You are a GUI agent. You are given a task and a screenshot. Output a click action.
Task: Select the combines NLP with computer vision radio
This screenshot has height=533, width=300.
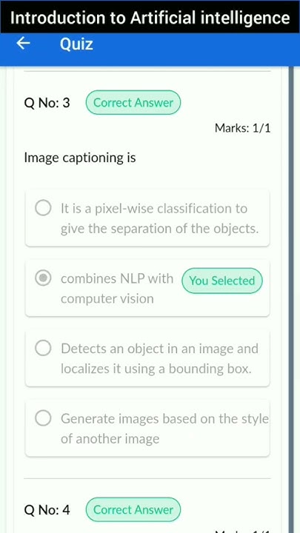tap(43, 279)
